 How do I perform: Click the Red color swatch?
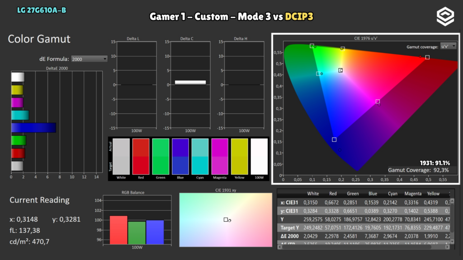141,157
